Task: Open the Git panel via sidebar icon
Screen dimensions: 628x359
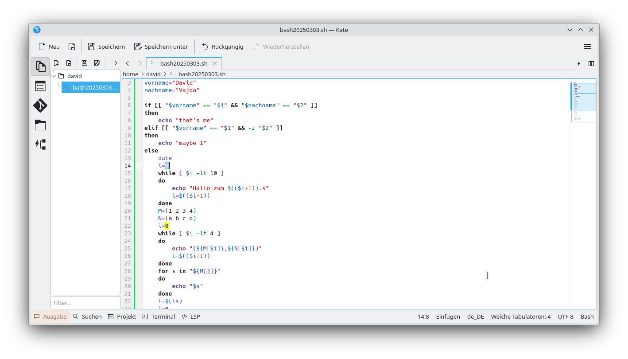Action: pyautogui.click(x=40, y=105)
